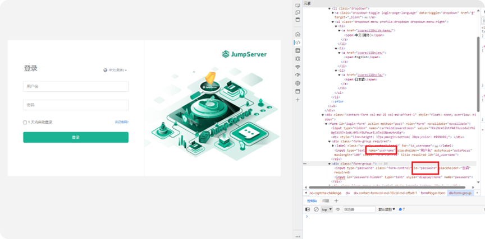Open the Application window icon in sidebar
Image resolution: width=485 pixels, height=239 pixels.
point(298,91)
